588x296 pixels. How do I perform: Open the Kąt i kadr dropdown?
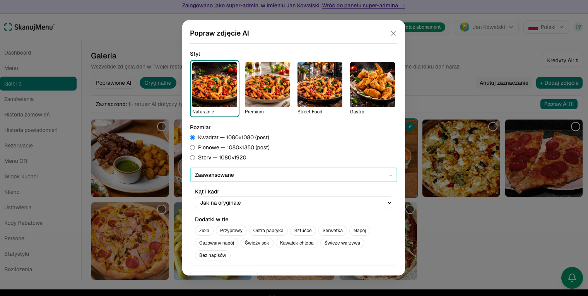coord(294,203)
